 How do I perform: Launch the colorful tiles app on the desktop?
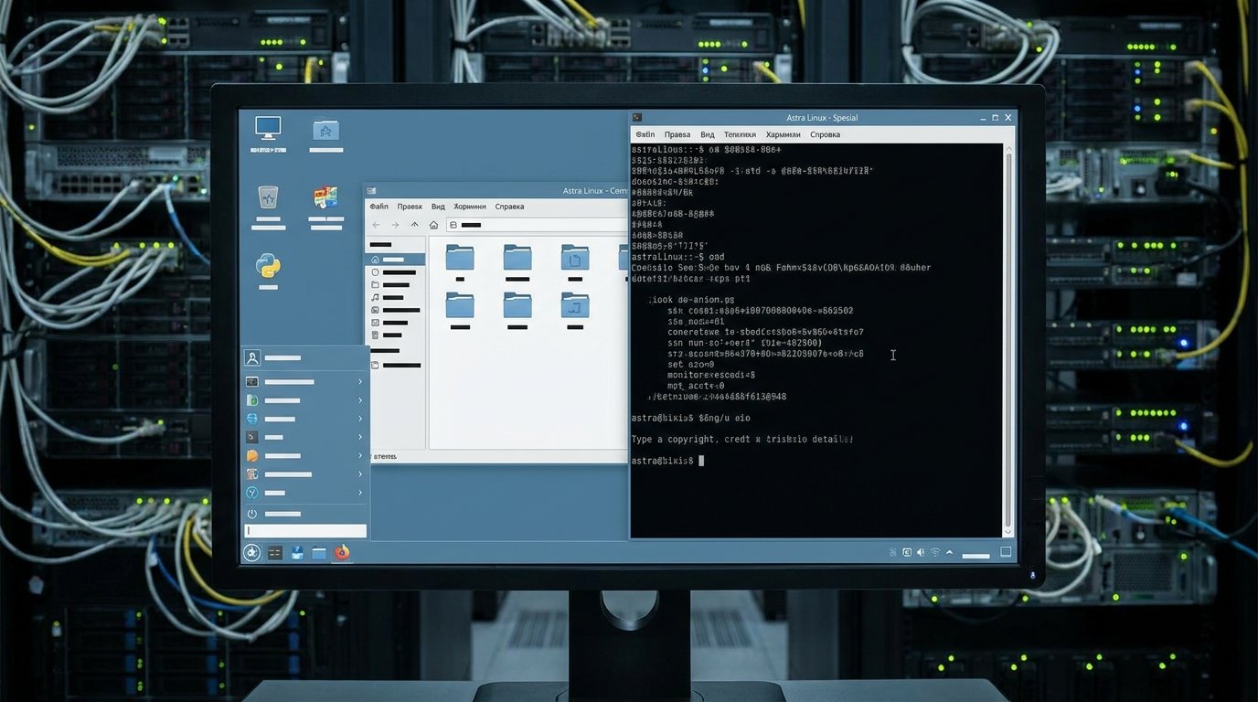(325, 197)
